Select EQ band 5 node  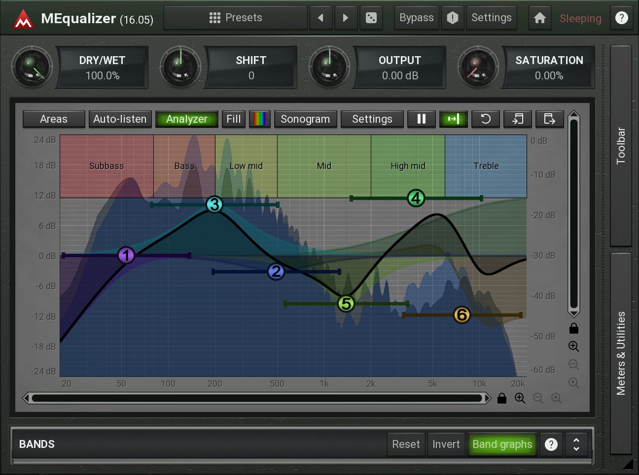click(346, 304)
